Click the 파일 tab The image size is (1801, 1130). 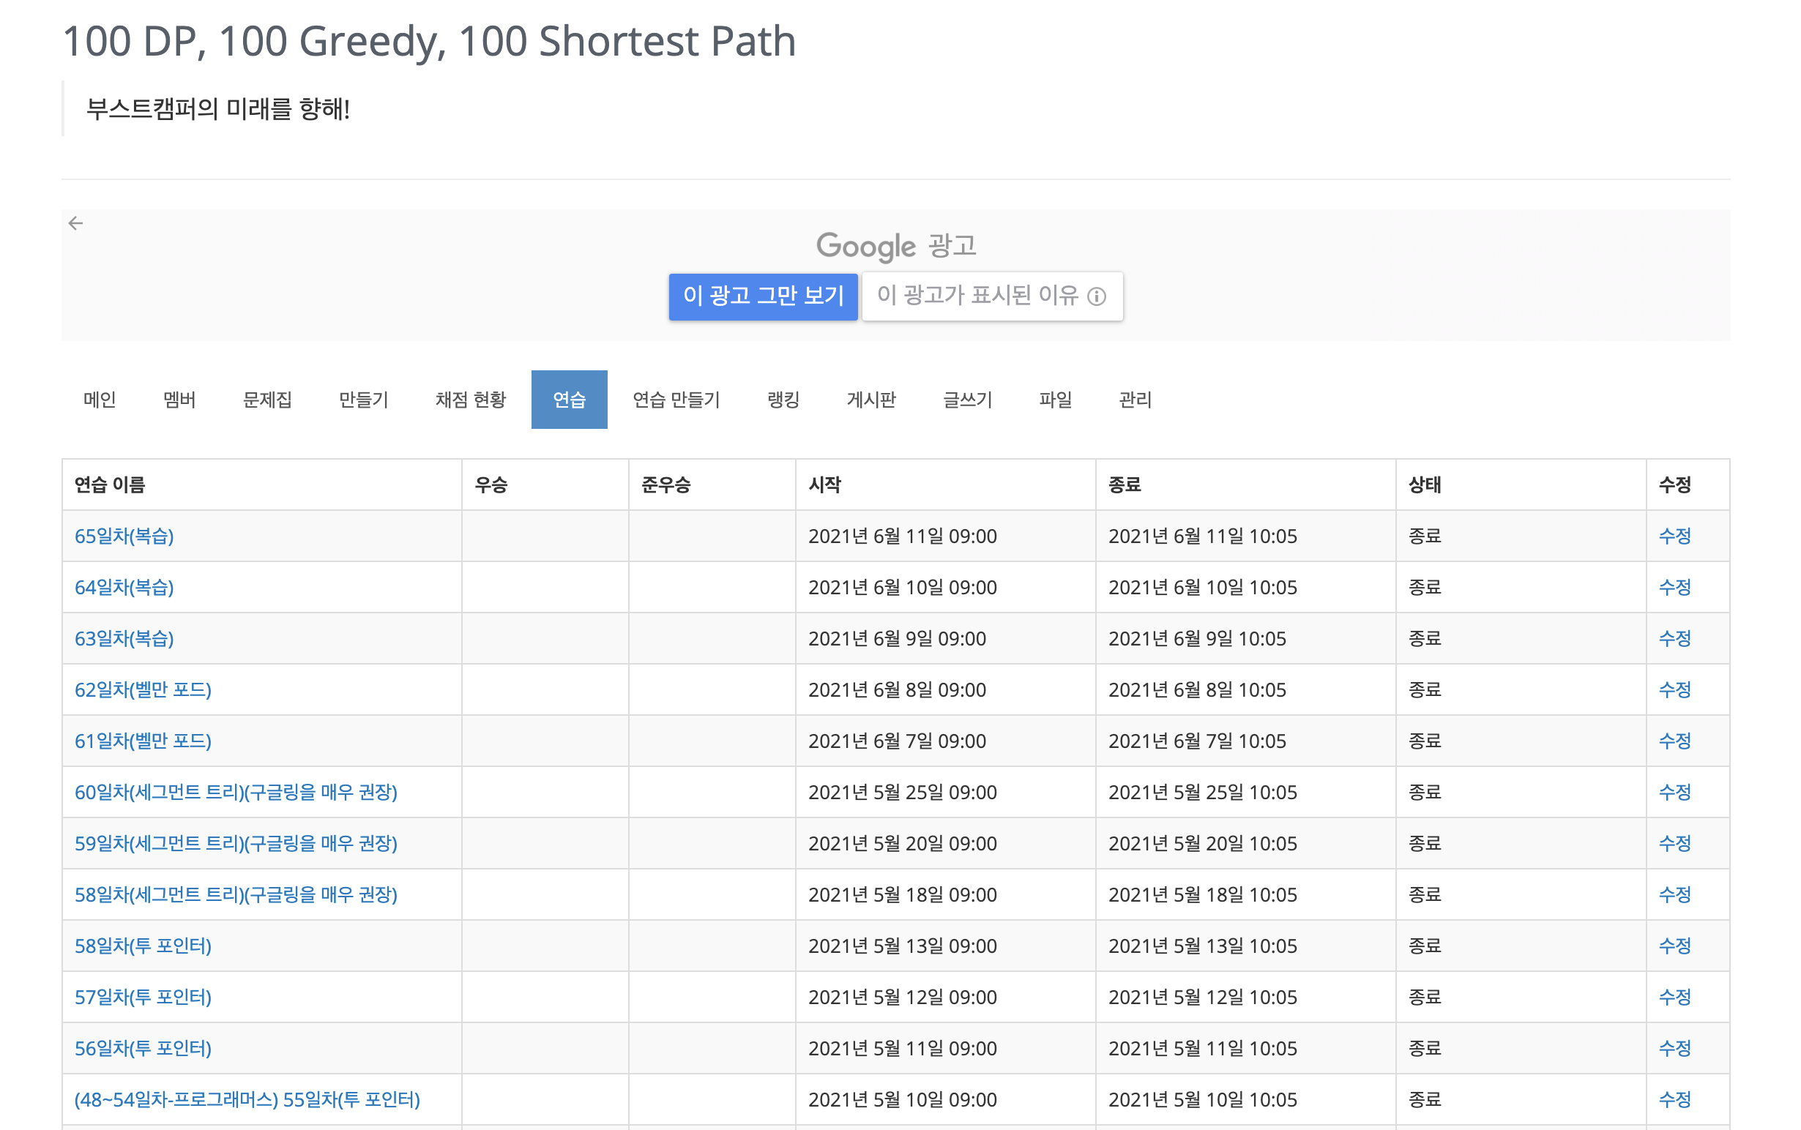[x=1055, y=400]
